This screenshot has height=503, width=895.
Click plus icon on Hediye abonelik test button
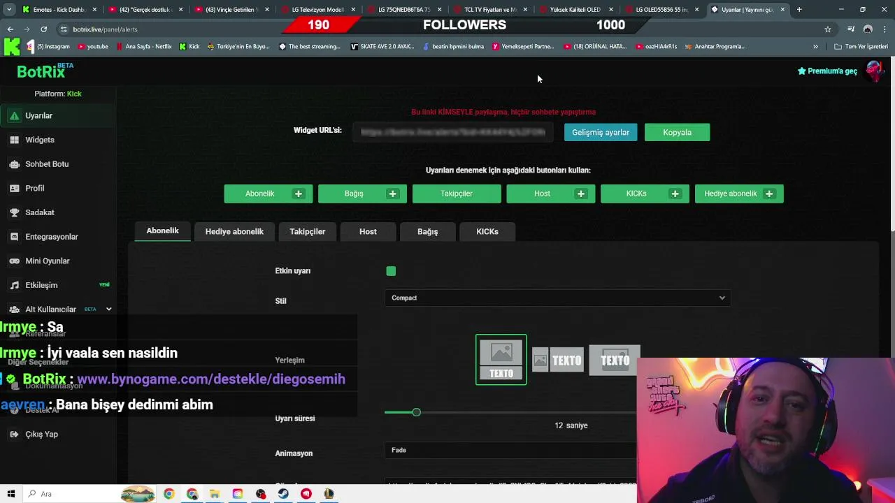(769, 194)
